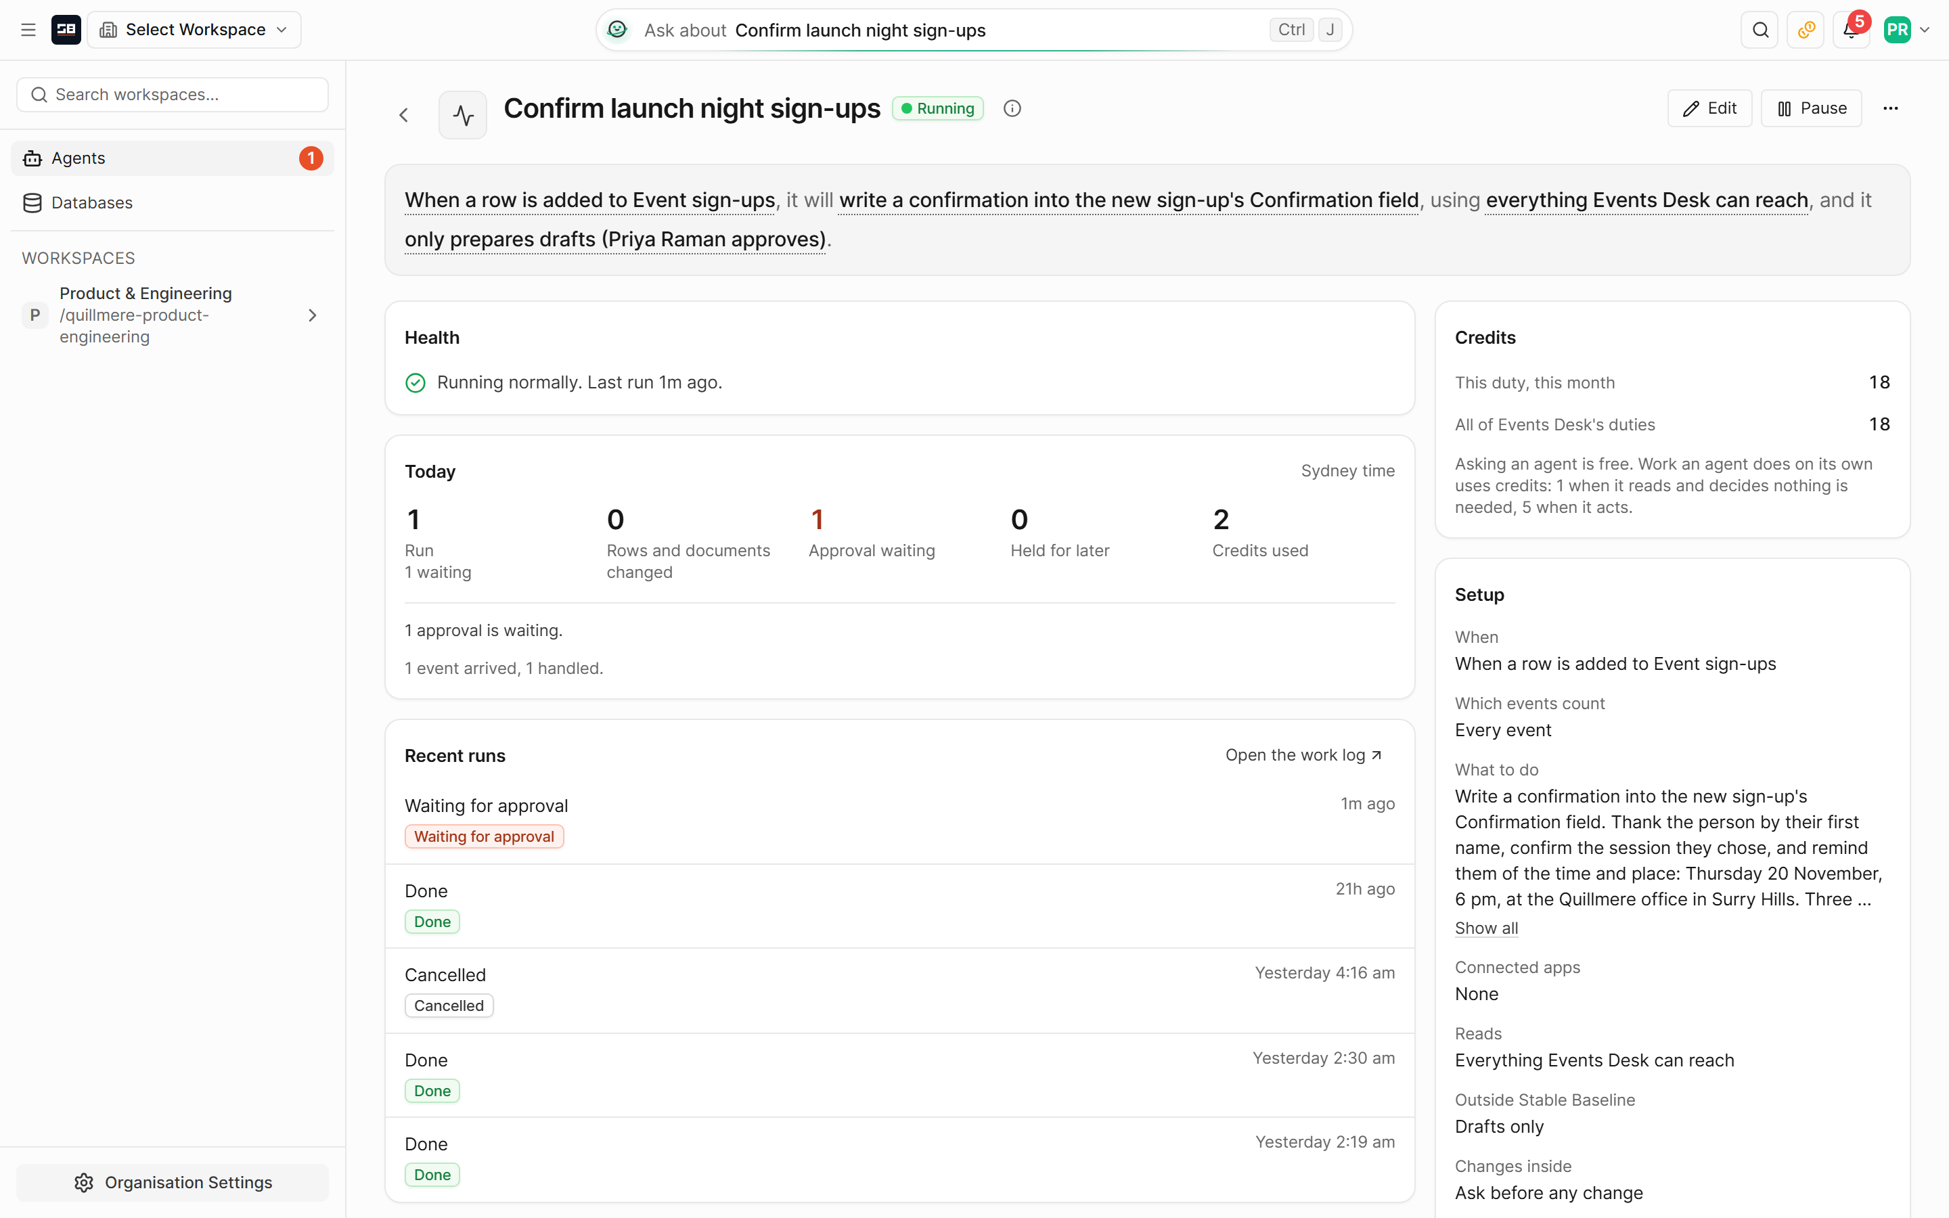Click the app logo icon
Viewport: 1949px width, 1218px height.
(66, 30)
